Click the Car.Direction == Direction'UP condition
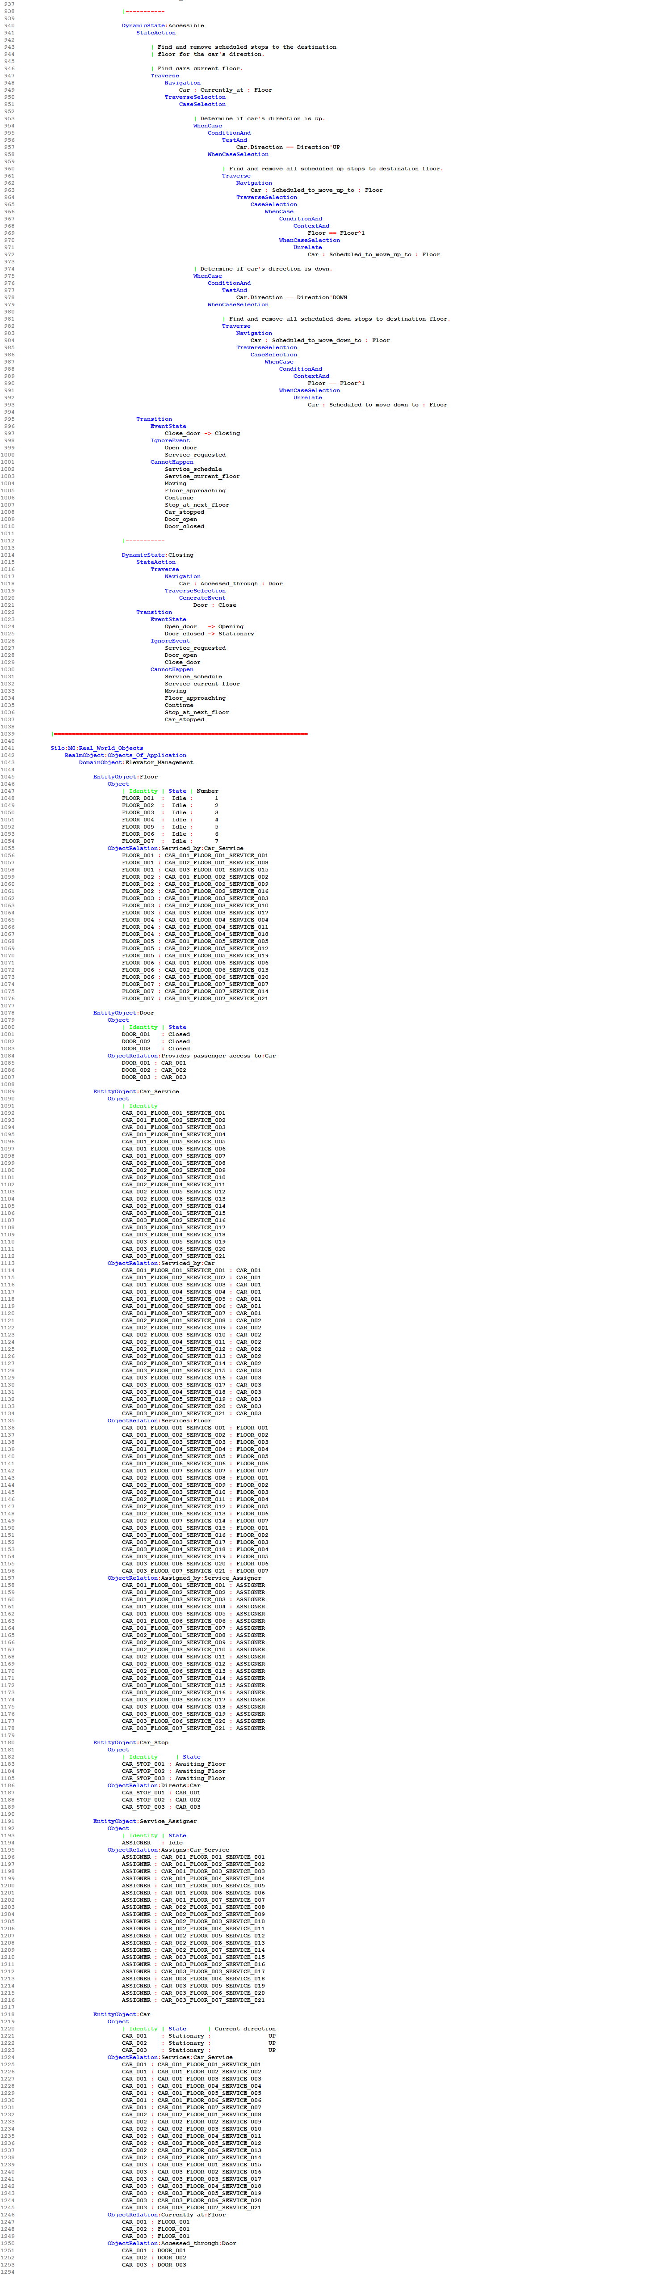This screenshot has height=2275, width=663. pyautogui.click(x=288, y=148)
